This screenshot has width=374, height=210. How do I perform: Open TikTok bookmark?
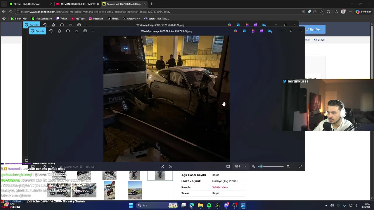(113, 19)
